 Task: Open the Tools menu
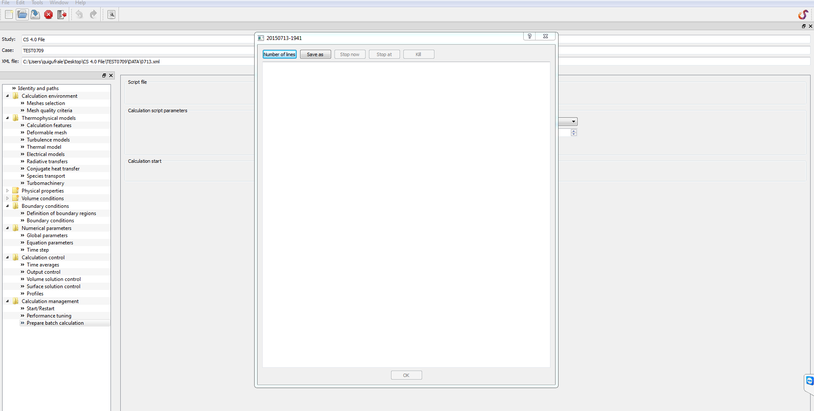point(37,3)
